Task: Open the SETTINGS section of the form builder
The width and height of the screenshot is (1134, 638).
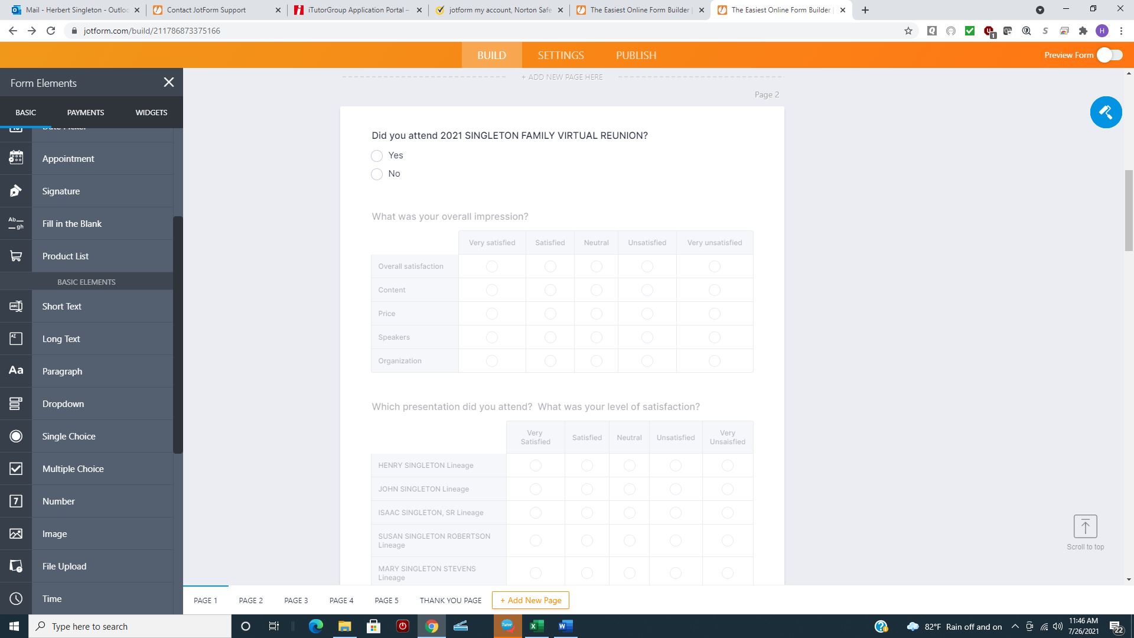Action: pyautogui.click(x=560, y=55)
